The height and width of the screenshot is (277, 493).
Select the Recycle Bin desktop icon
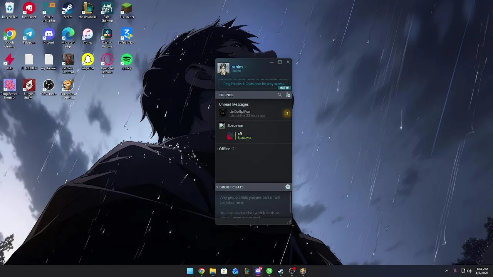tap(10, 10)
